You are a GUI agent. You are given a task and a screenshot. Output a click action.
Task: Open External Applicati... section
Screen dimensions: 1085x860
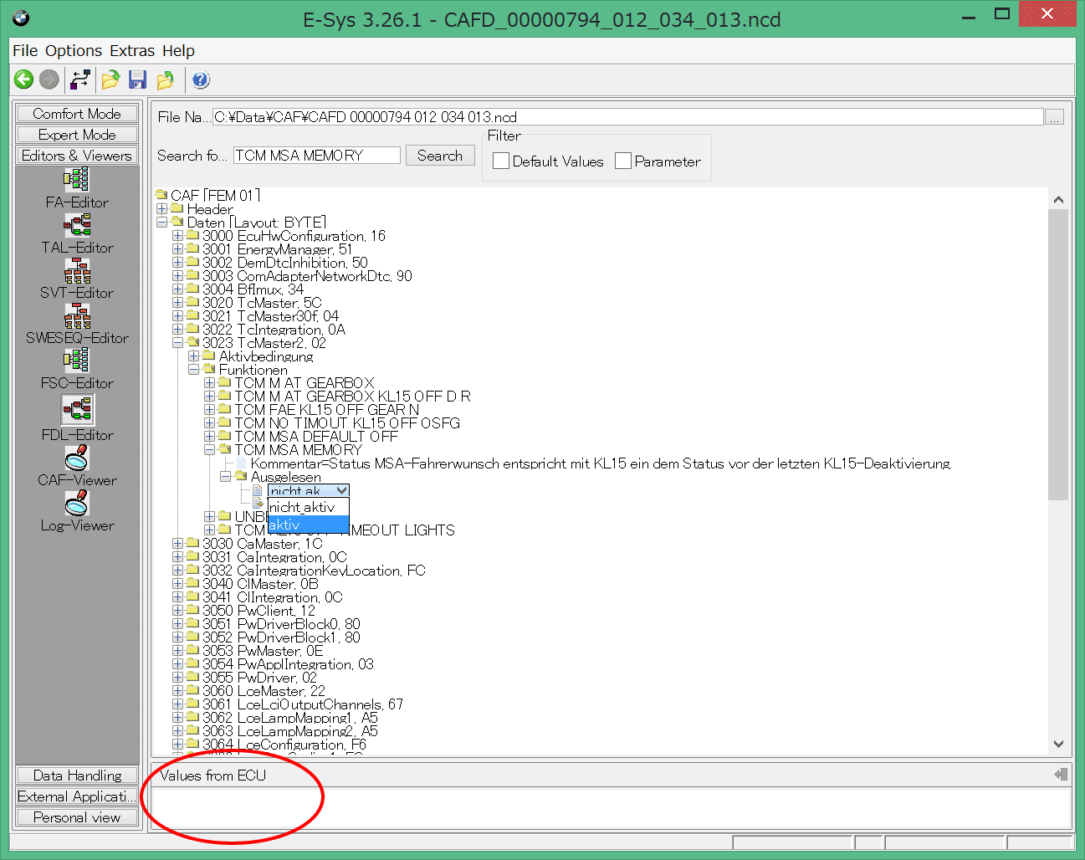coord(77,796)
